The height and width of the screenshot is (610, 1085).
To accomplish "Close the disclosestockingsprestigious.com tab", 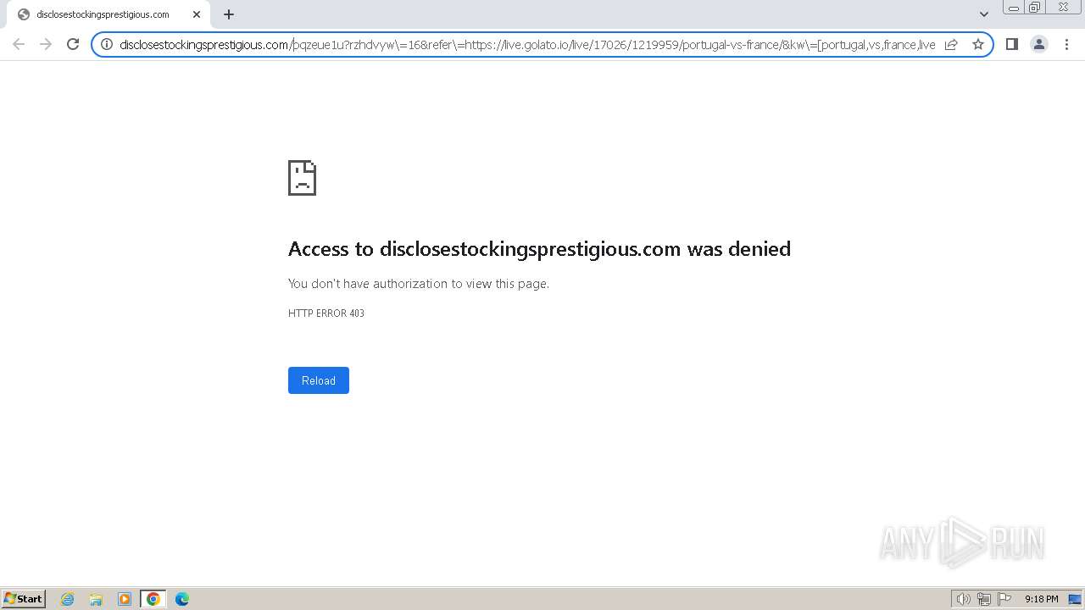I will click(x=197, y=14).
